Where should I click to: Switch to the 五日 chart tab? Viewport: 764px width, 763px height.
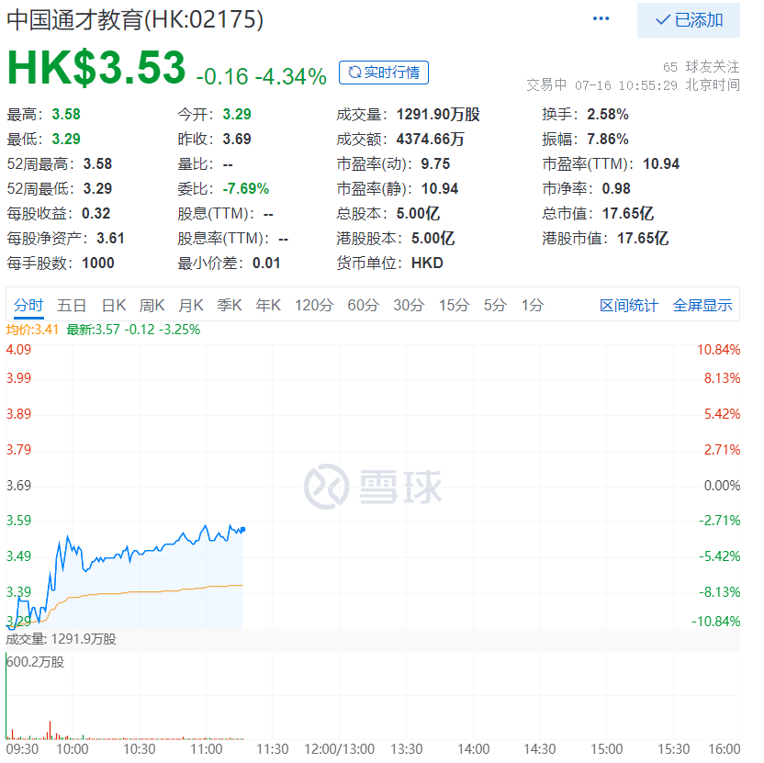pyautogui.click(x=72, y=306)
